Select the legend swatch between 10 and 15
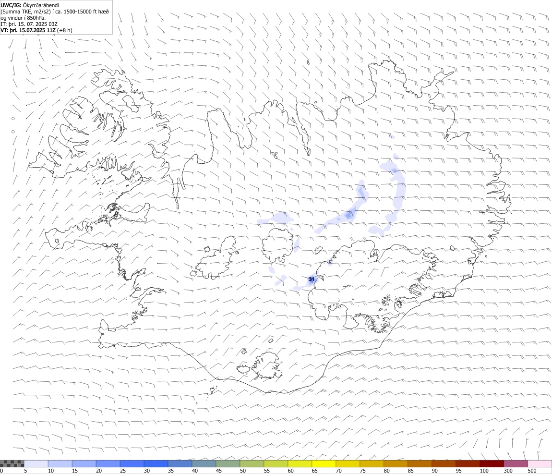552x474 pixels. point(60,463)
